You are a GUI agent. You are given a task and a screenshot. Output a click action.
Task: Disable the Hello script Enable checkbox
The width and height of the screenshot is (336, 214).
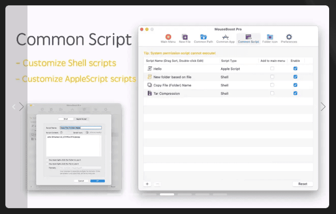point(295,68)
